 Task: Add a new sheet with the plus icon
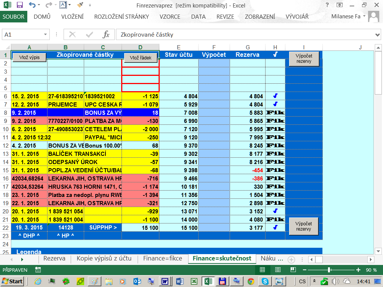tap(291, 259)
